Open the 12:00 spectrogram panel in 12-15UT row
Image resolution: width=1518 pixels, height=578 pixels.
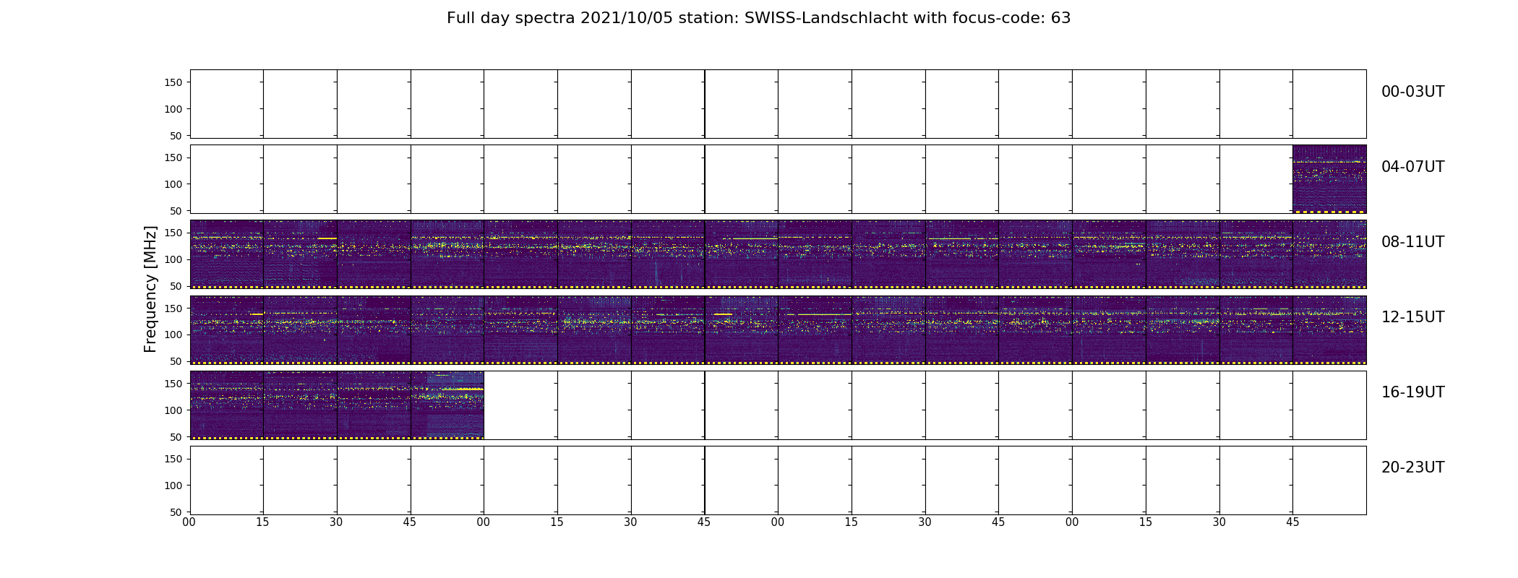(227, 329)
